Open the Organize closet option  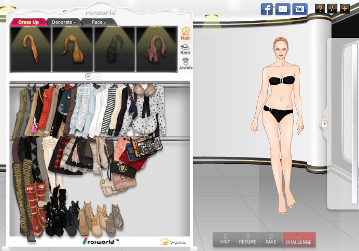pyautogui.click(x=173, y=242)
